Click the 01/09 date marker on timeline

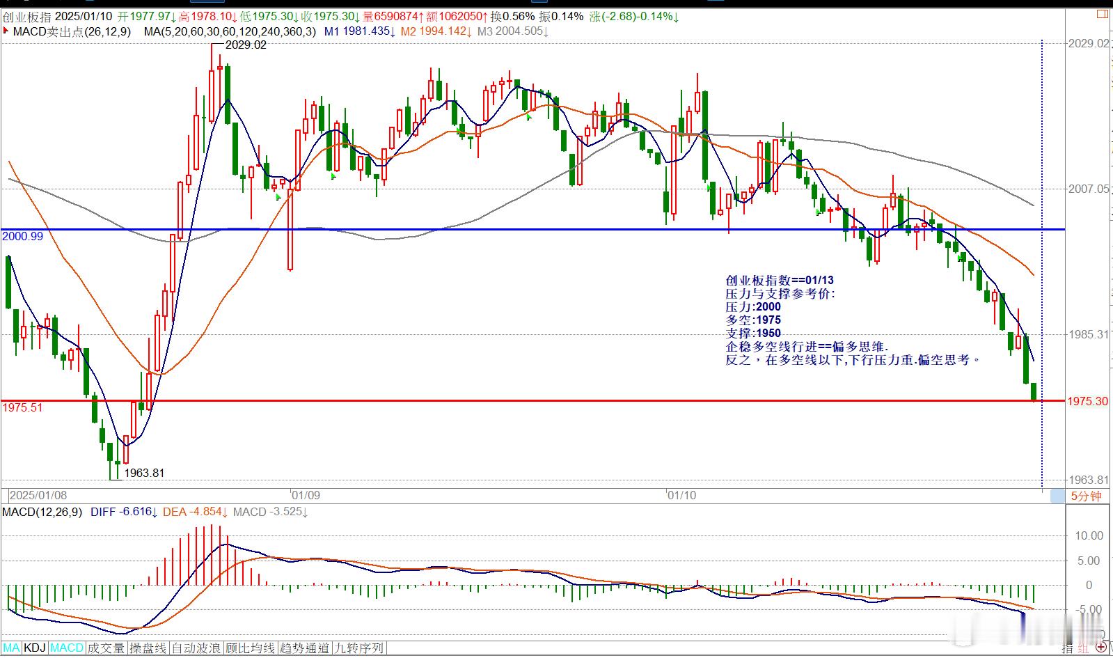pos(306,495)
